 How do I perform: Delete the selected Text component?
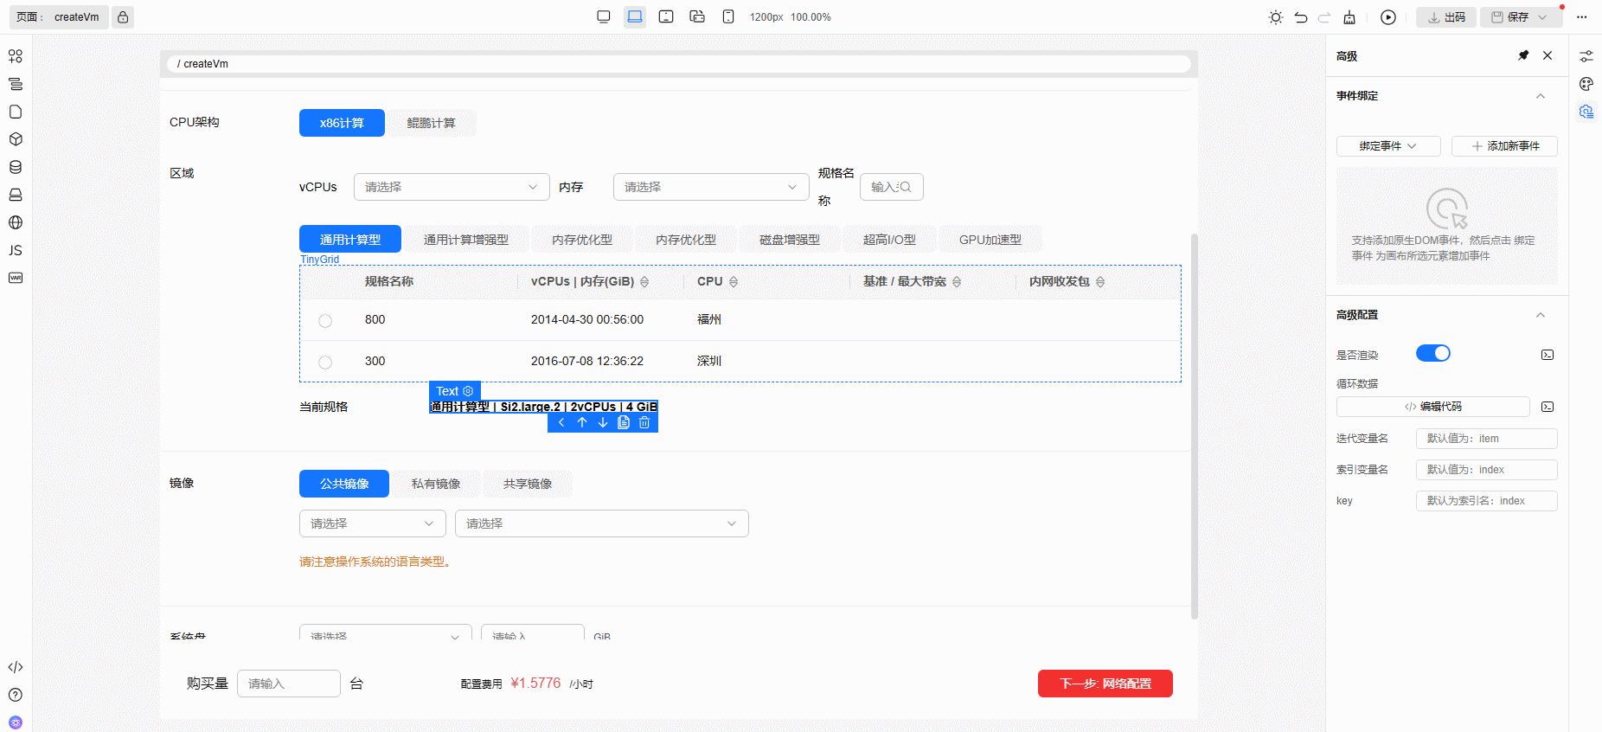tap(644, 422)
